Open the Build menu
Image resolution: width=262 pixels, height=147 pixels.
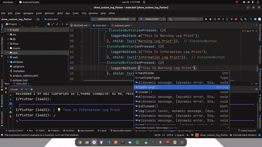coord(60,13)
